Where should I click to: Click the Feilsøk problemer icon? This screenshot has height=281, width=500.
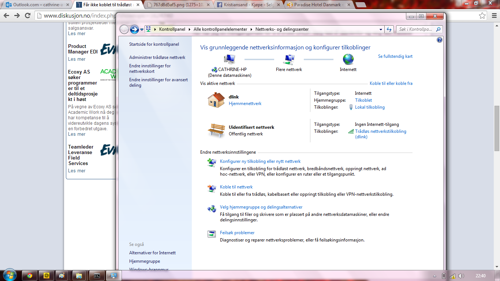coord(212,234)
